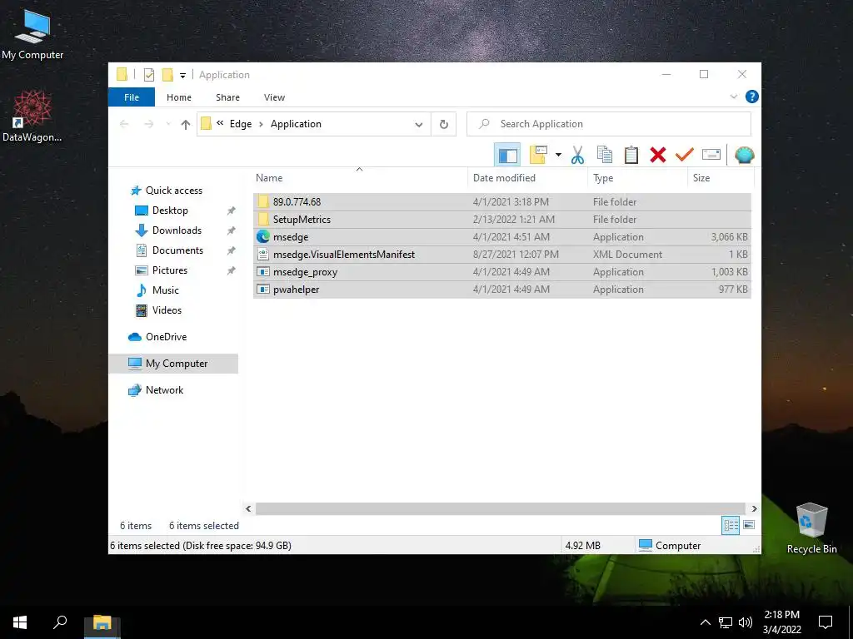This screenshot has height=639, width=853.
Task: Click into the Search Application box
Action: coord(609,124)
